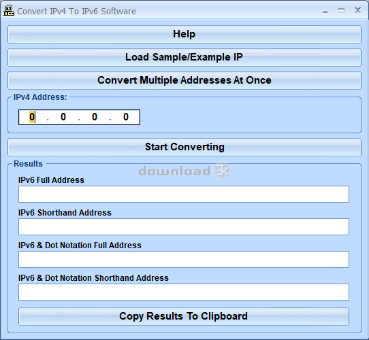Select fourth octet of IPv4 address

[126, 117]
